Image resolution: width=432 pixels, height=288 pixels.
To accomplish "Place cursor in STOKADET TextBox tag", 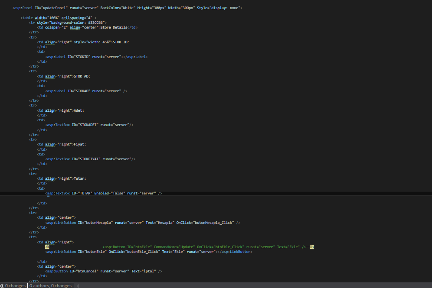I will coord(89,125).
